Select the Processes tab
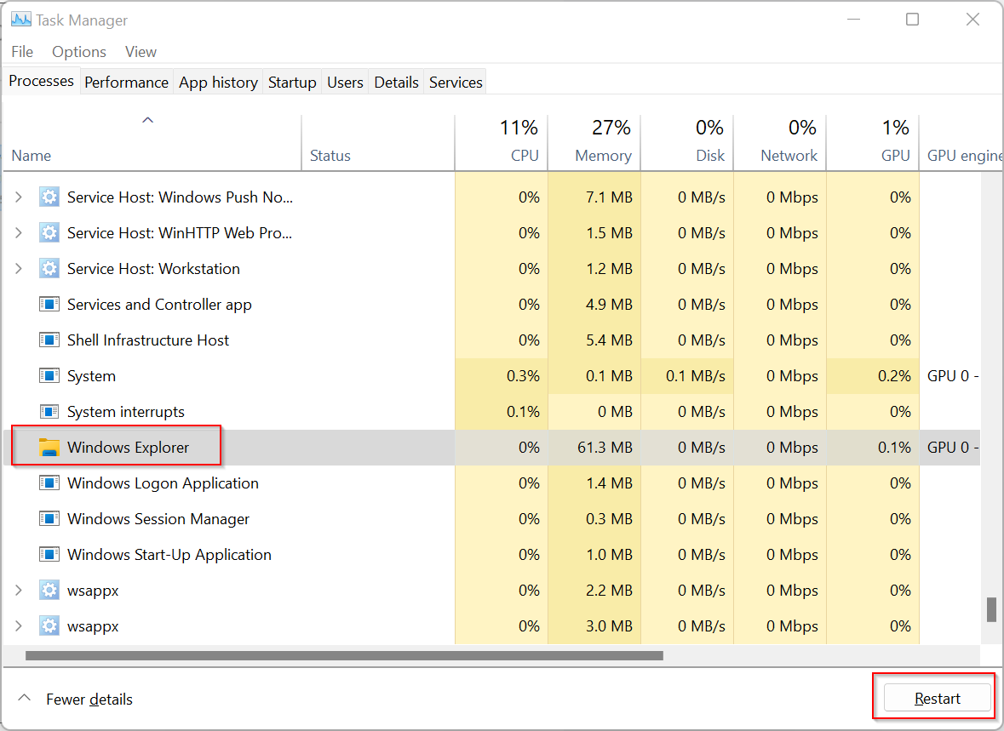This screenshot has width=1004, height=731. pyautogui.click(x=42, y=82)
